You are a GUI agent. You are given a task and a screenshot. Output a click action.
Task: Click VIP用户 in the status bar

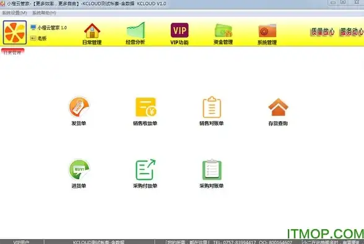coord(21,242)
